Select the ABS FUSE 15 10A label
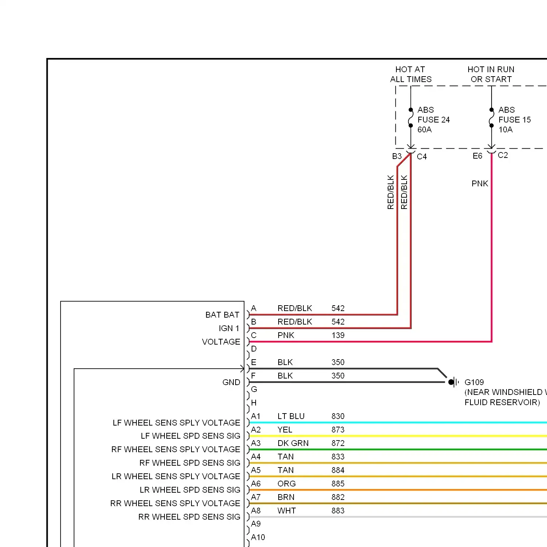Screen dimensions: 547x547 (x=514, y=120)
